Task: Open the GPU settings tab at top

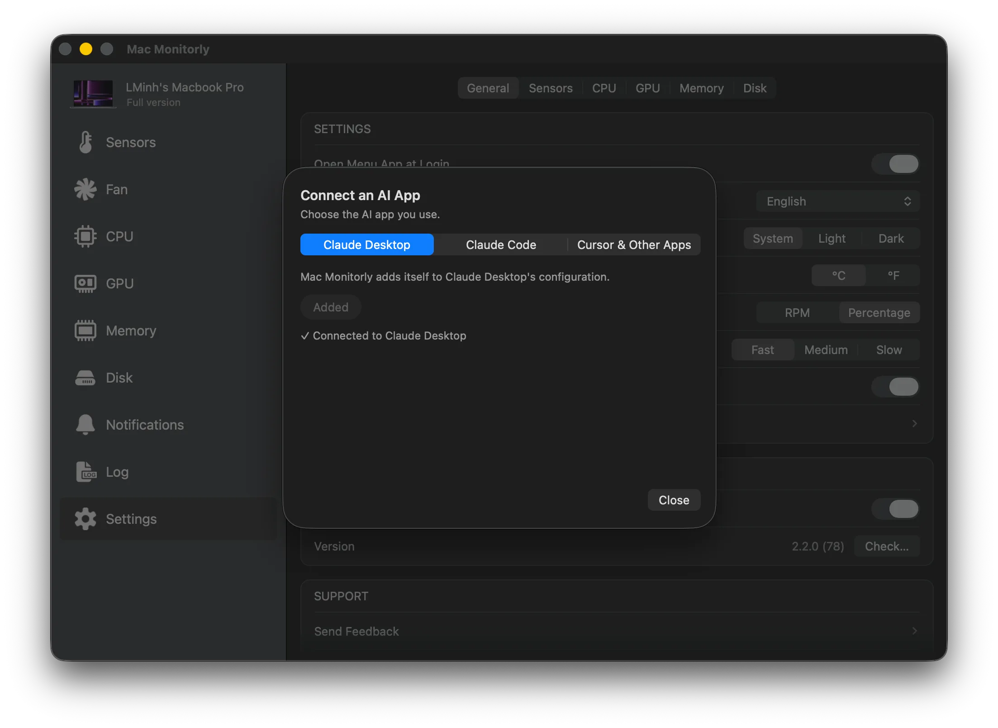Action: (x=647, y=88)
